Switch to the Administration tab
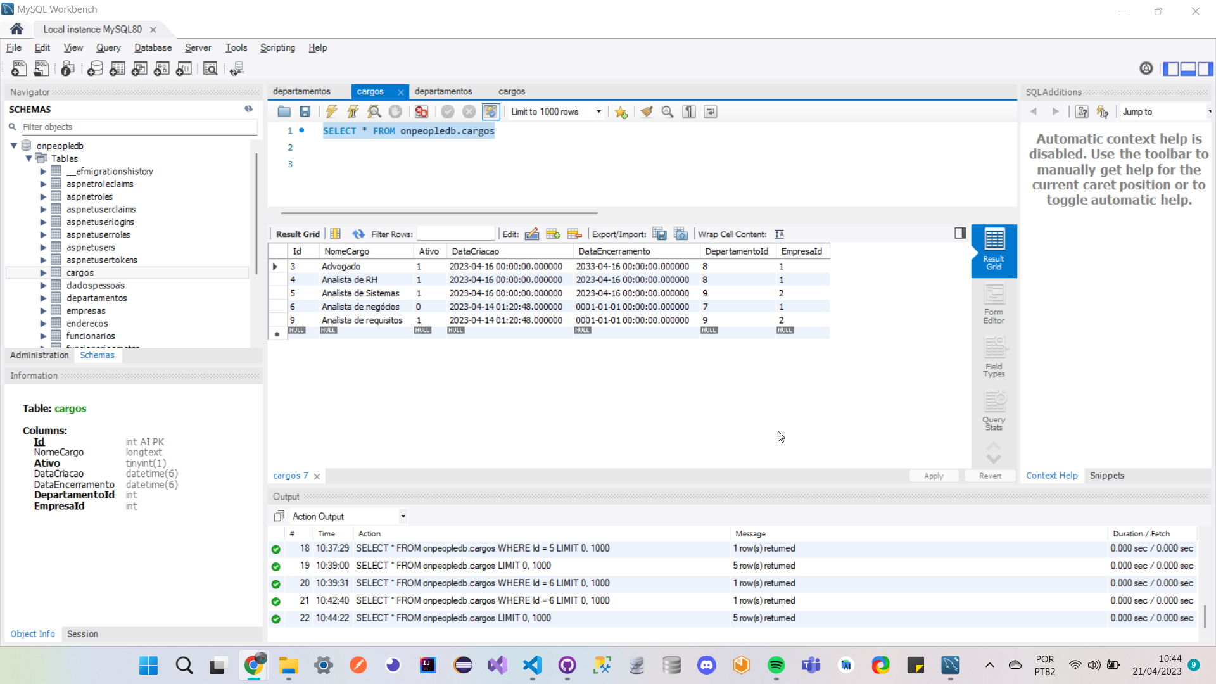 pyautogui.click(x=39, y=355)
